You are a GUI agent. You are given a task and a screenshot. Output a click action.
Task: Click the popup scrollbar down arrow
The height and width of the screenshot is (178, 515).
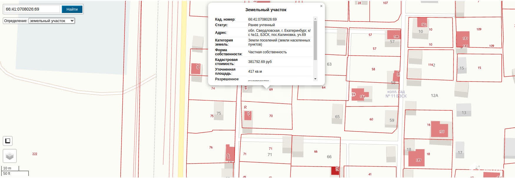click(315, 79)
